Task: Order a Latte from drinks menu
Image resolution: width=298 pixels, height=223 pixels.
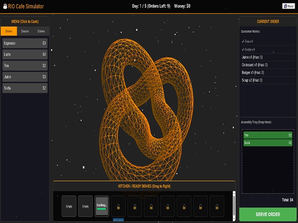Action: click(25, 54)
